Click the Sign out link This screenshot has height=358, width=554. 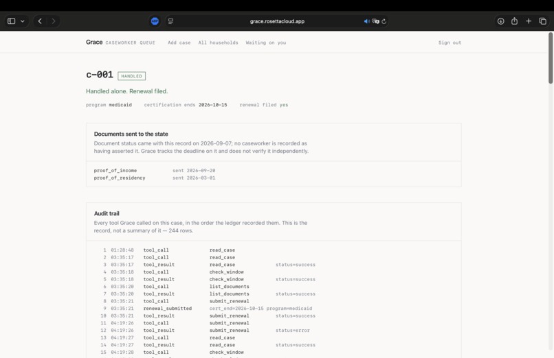450,43
